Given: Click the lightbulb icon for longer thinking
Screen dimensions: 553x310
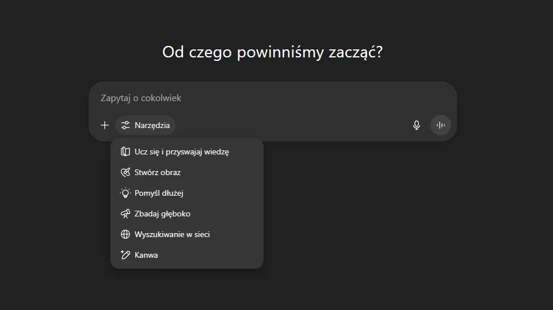Looking at the screenshot, I should [x=125, y=193].
